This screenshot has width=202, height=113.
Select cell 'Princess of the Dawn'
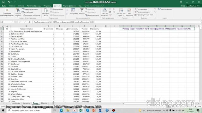pyautogui.click(x=26, y=41)
